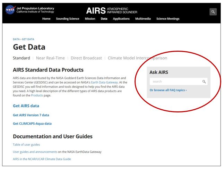Image resolution: width=224 pixels, height=169 pixels.
Task: Open Get AIRS Version 7 data
Action: [31, 115]
